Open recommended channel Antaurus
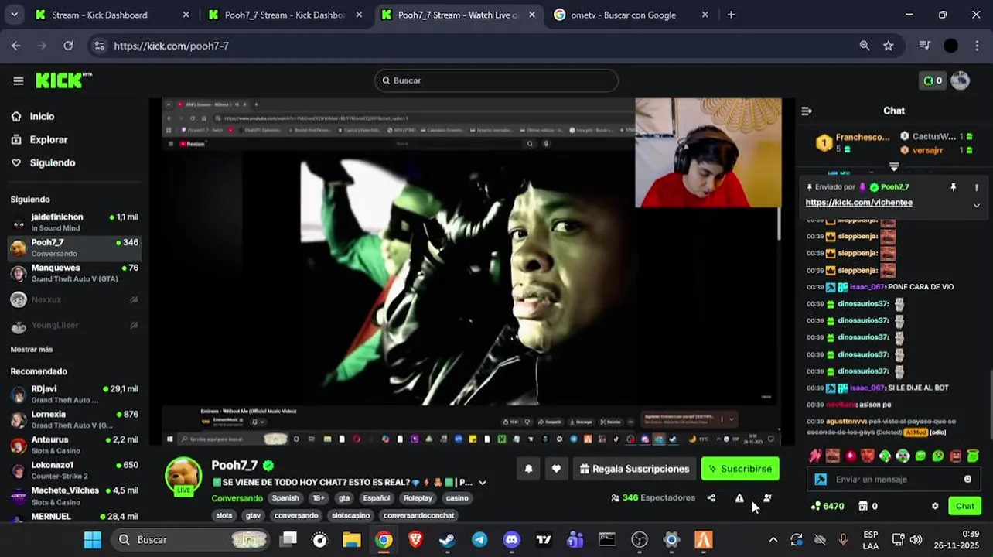The height and width of the screenshot is (557, 993). (74, 445)
